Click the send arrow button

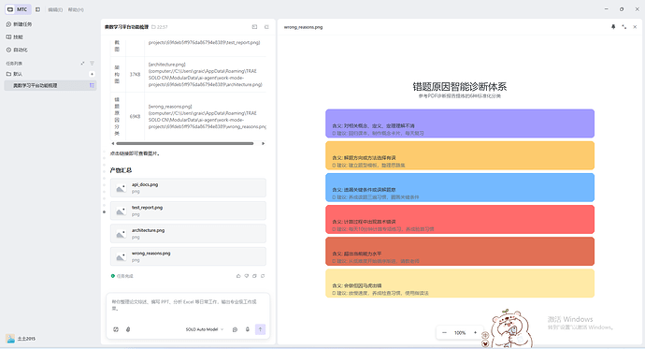[261, 329]
